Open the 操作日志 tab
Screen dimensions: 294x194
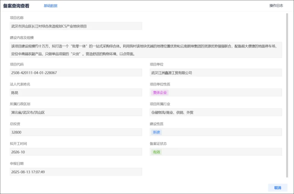276,5
